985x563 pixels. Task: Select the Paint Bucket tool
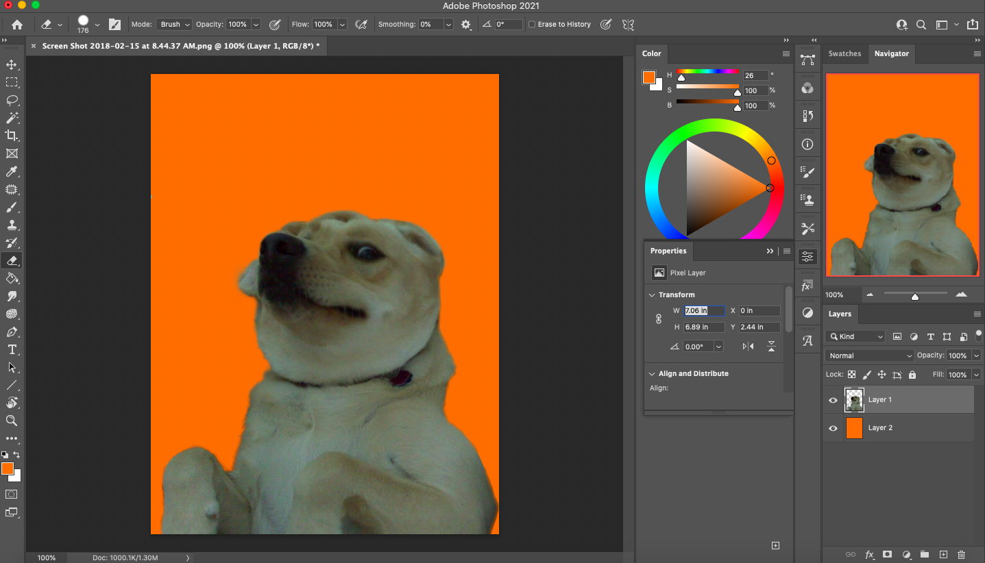tap(12, 278)
